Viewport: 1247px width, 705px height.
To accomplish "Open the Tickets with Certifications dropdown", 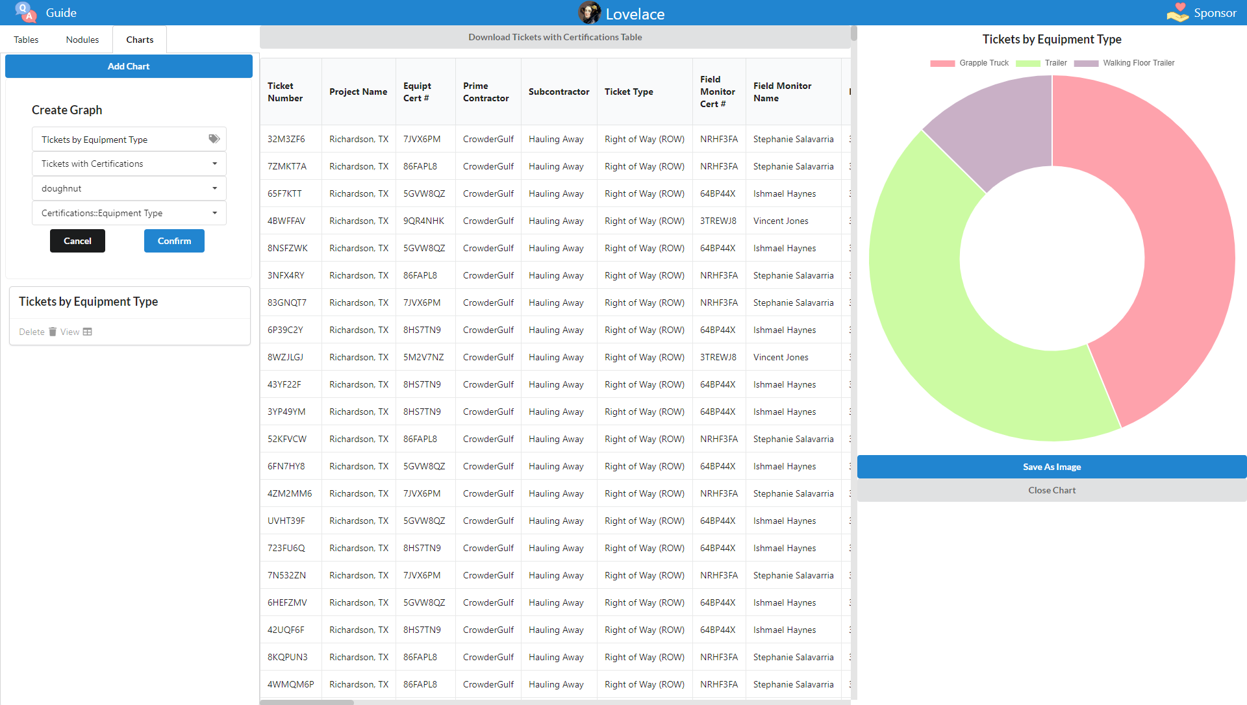I will 129,164.
